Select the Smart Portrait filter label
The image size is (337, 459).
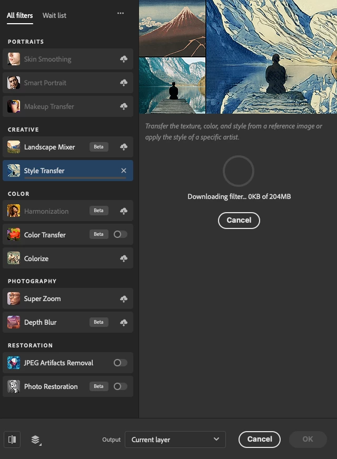[45, 83]
